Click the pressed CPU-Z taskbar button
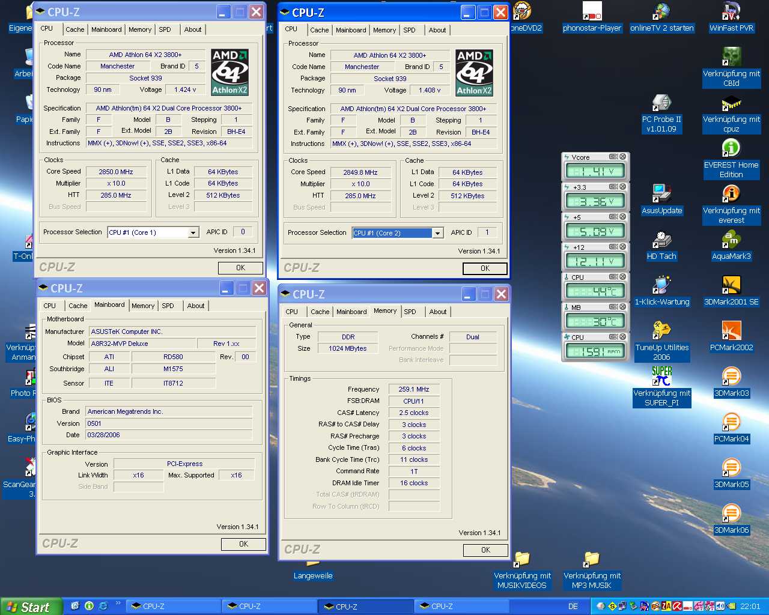The width and height of the screenshot is (769, 615). 365,607
